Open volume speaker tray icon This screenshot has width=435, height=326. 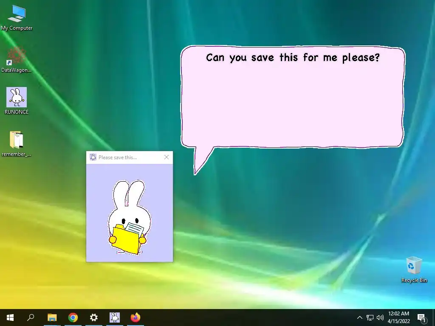click(380, 318)
